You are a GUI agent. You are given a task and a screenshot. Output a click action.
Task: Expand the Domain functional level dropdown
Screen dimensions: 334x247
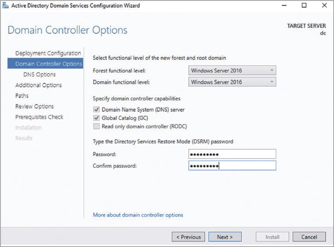pyautogui.click(x=232, y=82)
